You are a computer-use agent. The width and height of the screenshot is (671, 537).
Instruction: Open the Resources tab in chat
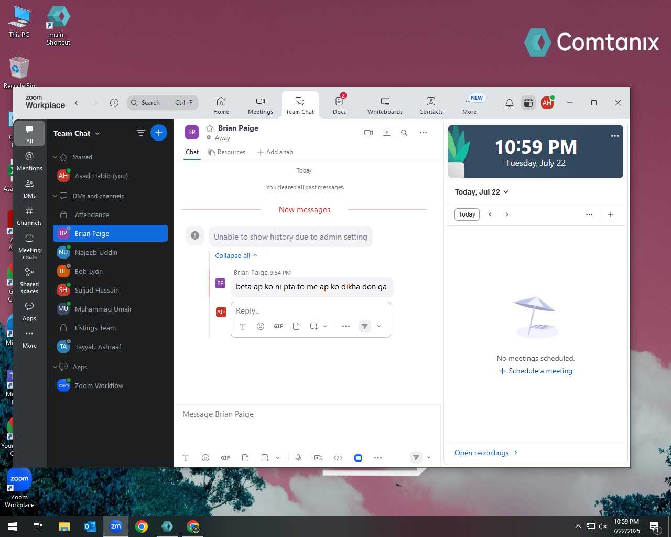[226, 152]
